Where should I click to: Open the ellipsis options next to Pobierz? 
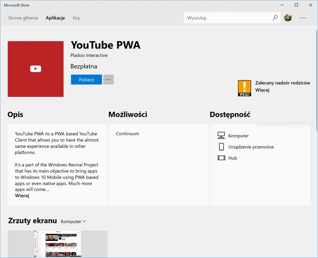click(108, 79)
